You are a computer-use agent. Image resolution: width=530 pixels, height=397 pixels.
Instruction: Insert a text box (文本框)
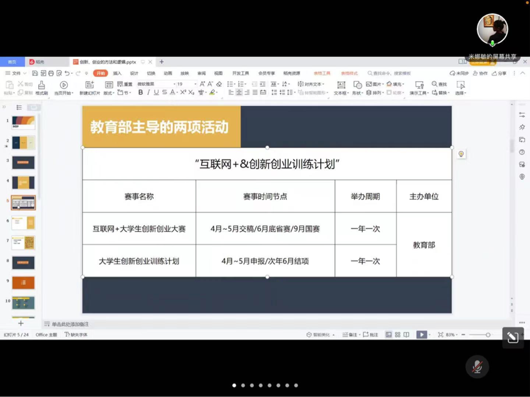point(341,85)
